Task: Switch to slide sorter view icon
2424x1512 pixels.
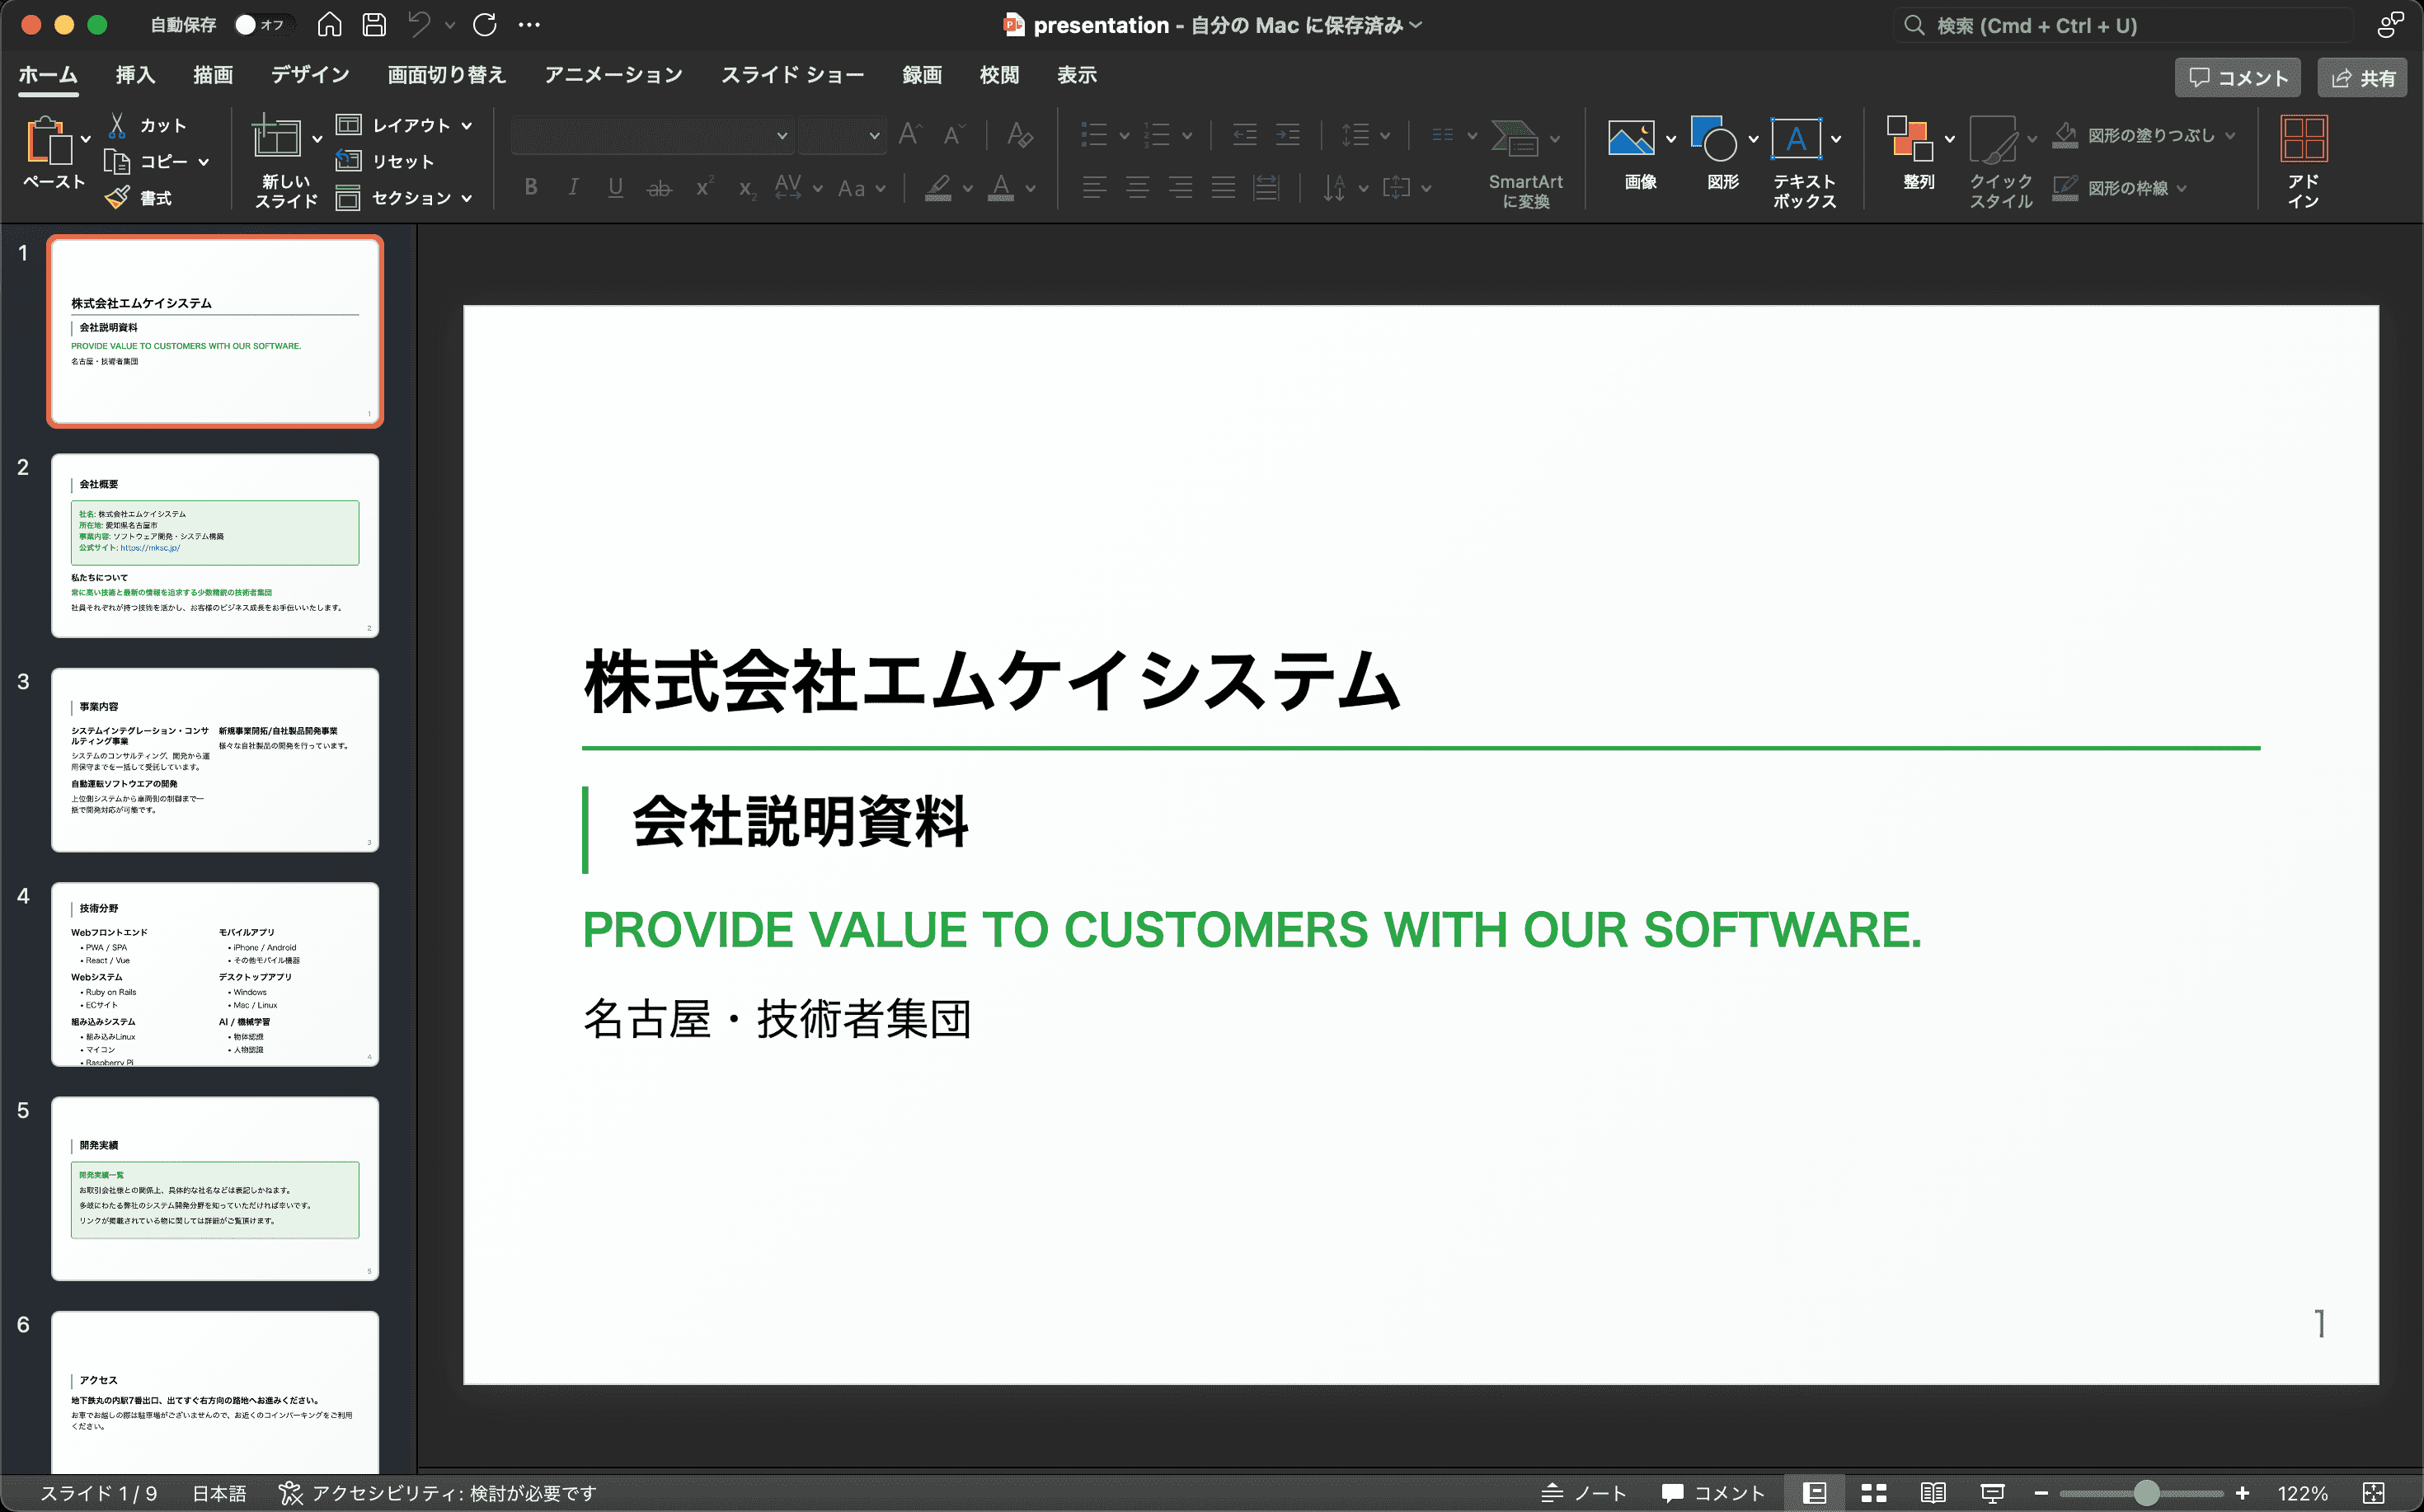Action: pyautogui.click(x=1874, y=1493)
